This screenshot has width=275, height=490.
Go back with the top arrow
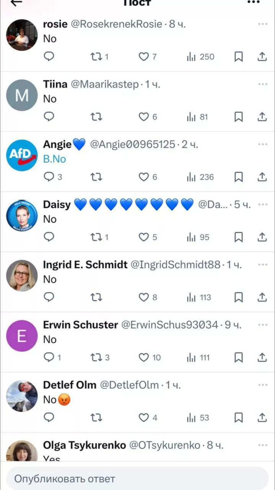pyautogui.click(x=16, y=3)
